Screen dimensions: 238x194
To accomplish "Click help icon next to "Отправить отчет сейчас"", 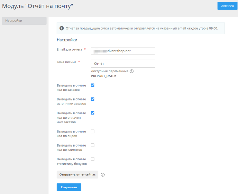I will (103, 175).
